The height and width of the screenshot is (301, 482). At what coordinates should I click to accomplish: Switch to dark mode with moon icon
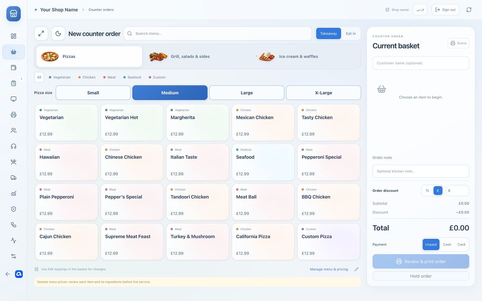(x=58, y=33)
